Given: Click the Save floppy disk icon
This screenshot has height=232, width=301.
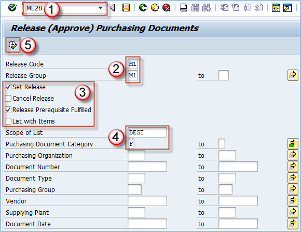Looking at the screenshot, I should coord(126,8).
